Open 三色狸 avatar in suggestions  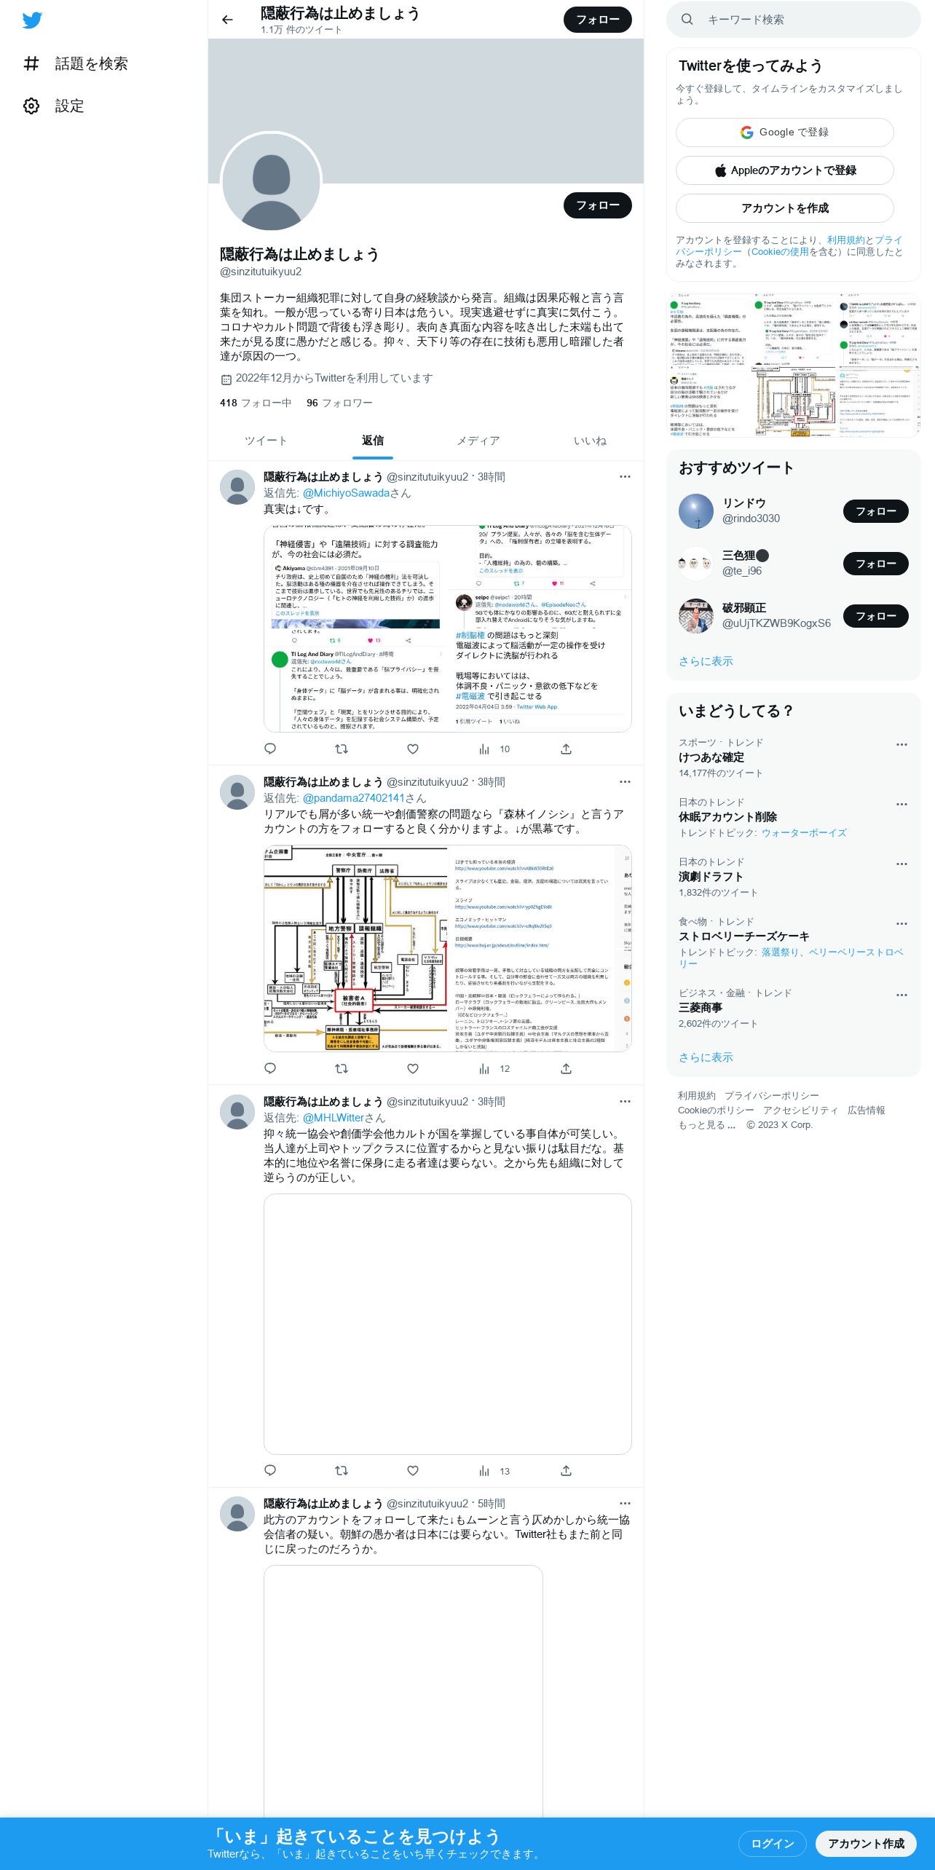tap(696, 564)
